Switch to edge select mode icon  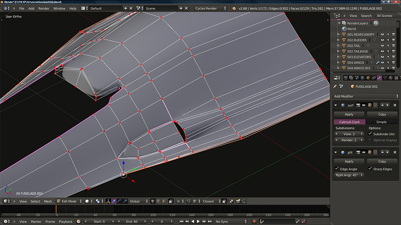pyautogui.click(x=158, y=201)
